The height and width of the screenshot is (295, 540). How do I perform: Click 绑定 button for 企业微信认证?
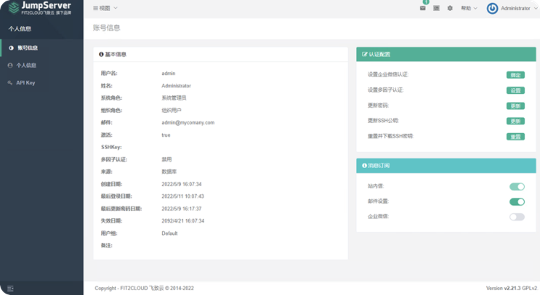[x=515, y=75]
